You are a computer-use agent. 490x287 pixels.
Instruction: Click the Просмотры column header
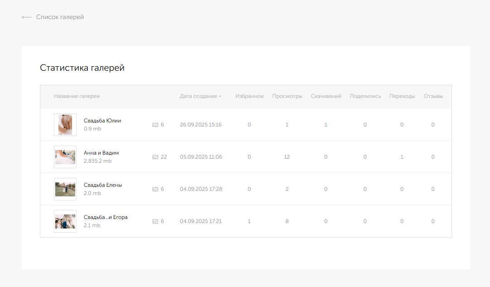pos(287,96)
